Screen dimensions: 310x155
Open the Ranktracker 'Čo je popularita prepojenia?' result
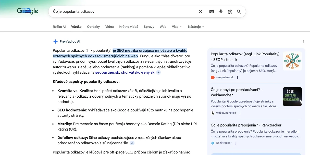click(246, 125)
